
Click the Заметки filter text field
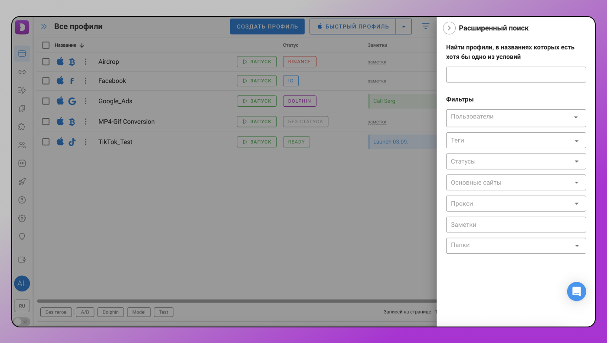tap(516, 225)
